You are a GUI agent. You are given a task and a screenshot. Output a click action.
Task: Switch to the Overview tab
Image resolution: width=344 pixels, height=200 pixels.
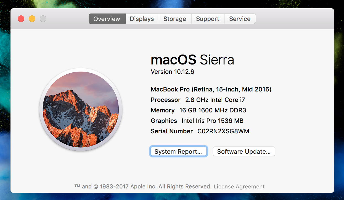(107, 19)
